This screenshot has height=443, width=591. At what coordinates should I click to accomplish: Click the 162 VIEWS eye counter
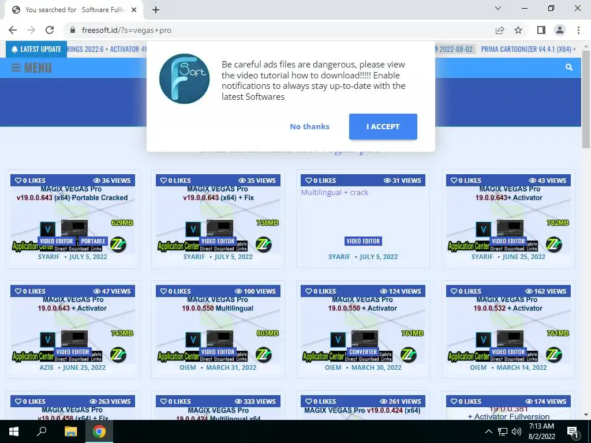click(545, 291)
